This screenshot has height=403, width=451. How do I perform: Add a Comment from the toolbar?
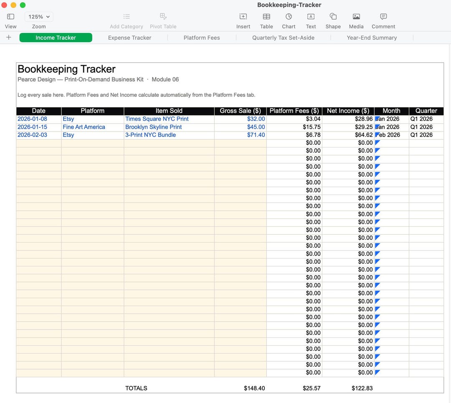(383, 16)
